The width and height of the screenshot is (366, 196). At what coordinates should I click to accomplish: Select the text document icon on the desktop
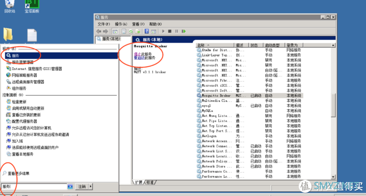pyautogui.click(x=32, y=35)
